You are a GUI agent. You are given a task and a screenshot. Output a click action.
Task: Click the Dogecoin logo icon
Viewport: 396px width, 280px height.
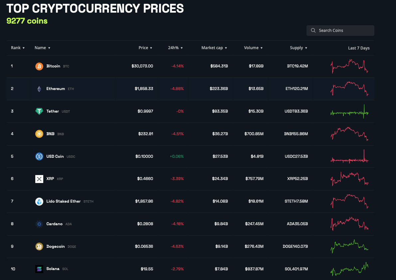click(39, 246)
